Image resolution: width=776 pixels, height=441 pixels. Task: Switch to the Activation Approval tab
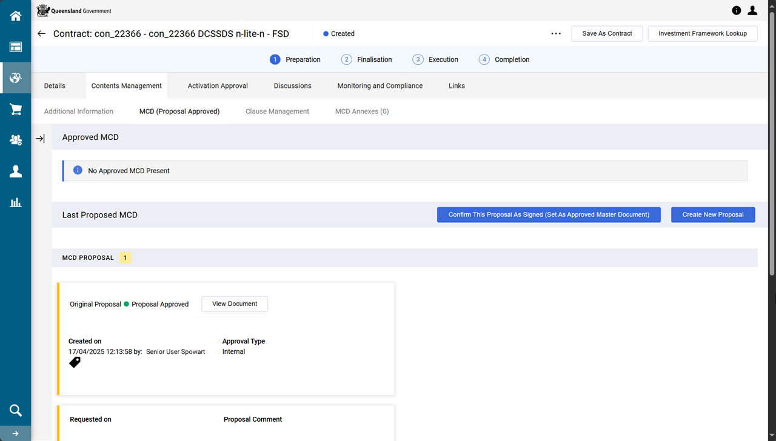[218, 86]
